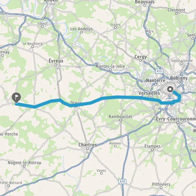
Task: Click the Nanterre city label
Action: 155,80
